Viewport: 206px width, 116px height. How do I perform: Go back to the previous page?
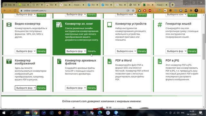(5, 11)
